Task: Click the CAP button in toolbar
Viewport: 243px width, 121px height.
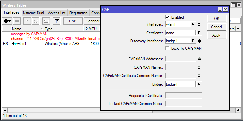Action: pos(73,21)
